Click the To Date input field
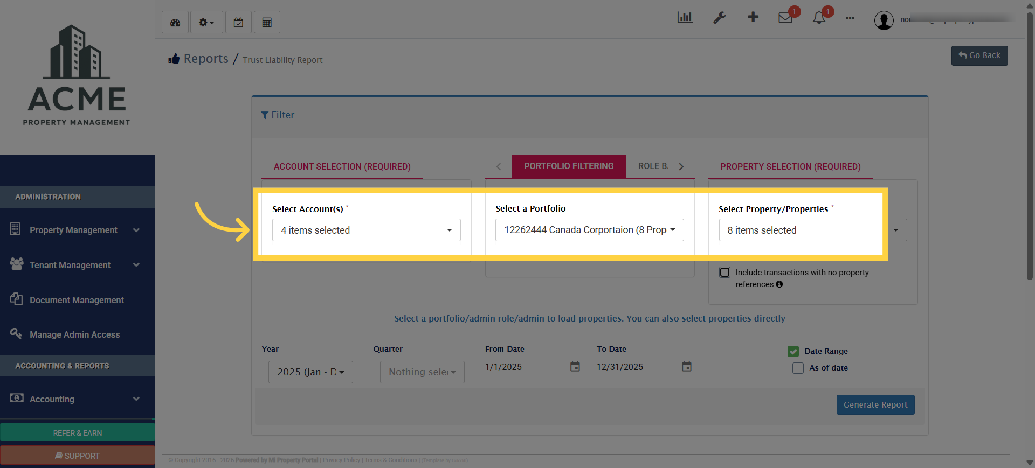The height and width of the screenshot is (468, 1035). point(637,367)
